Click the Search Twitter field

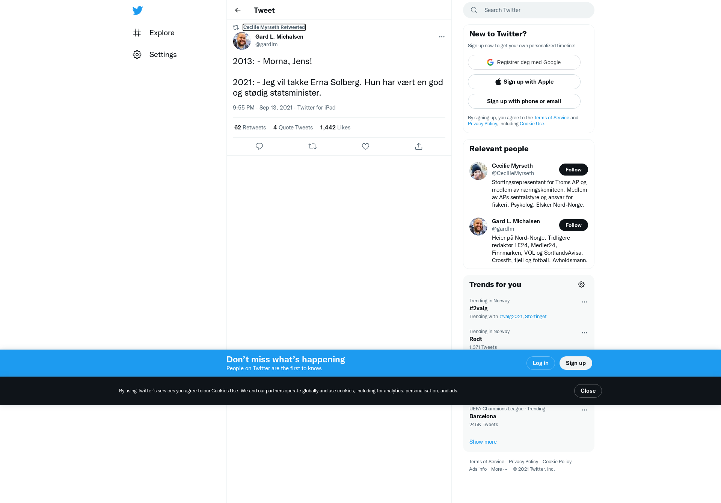click(x=528, y=10)
